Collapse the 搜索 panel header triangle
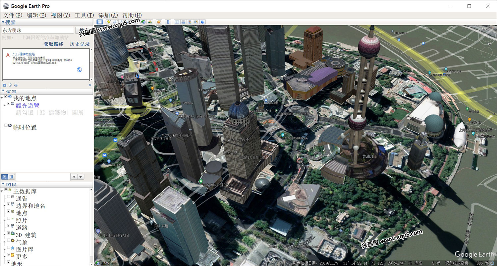This screenshot has height=266, width=497. point(3,22)
